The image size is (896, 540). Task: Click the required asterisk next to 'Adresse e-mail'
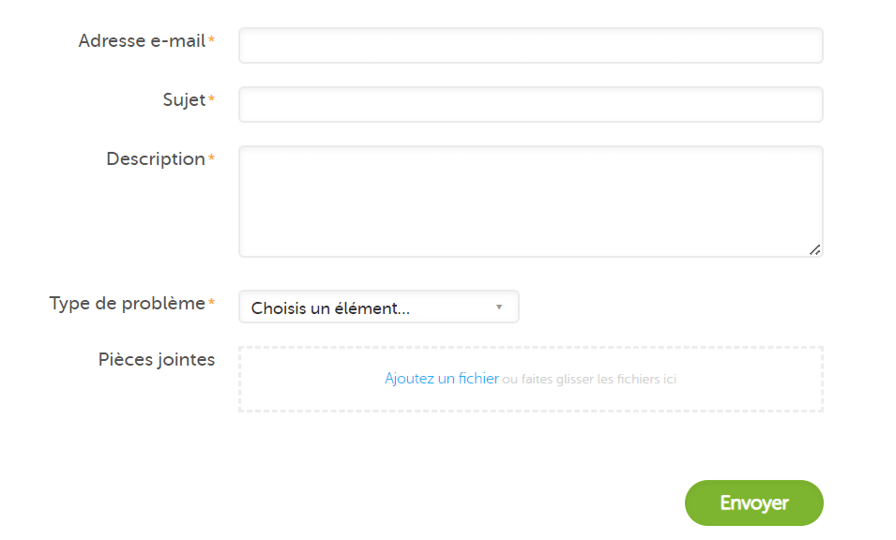212,37
